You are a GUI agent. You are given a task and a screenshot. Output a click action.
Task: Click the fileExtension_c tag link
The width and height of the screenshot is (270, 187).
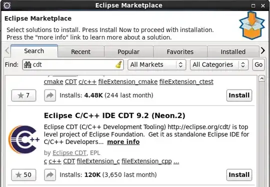pos(98,161)
